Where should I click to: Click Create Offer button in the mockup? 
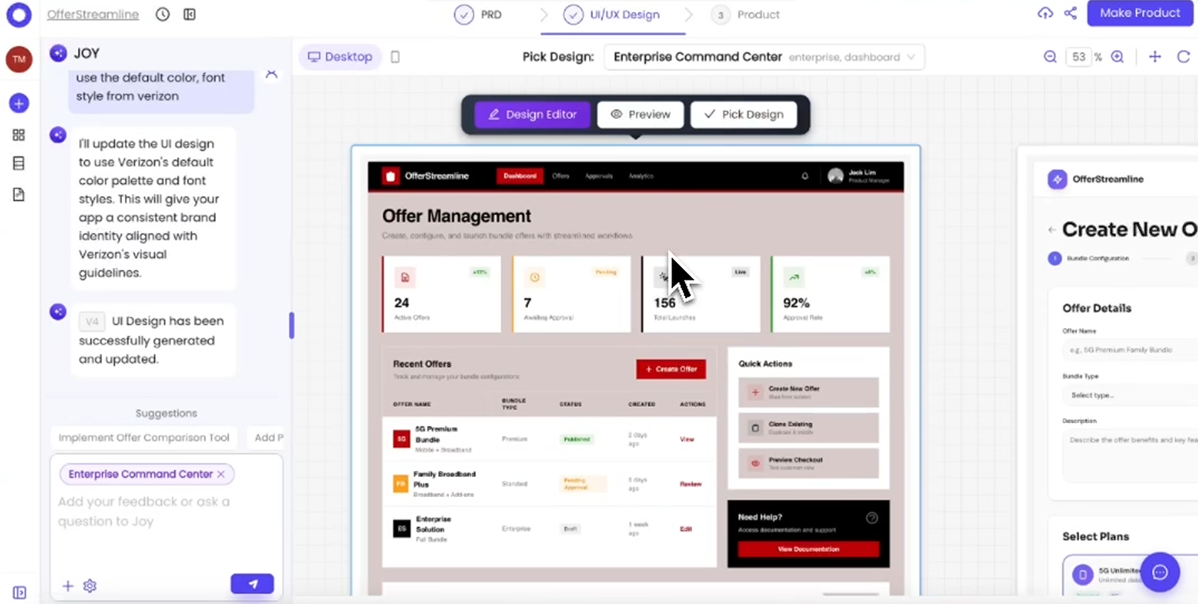pos(671,369)
